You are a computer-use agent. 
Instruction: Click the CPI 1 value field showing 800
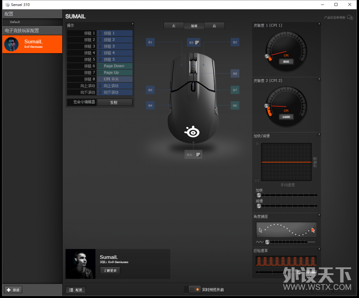[286, 62]
